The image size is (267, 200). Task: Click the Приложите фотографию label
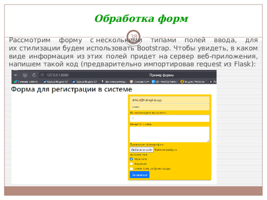(147, 145)
